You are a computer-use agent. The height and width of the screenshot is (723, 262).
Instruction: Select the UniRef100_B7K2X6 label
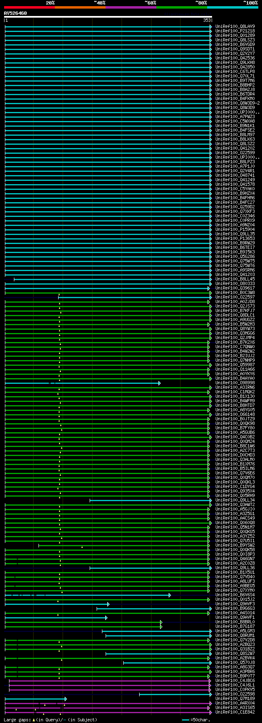(235, 342)
